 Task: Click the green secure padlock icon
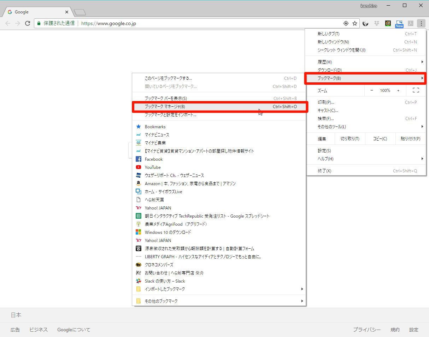pos(39,23)
